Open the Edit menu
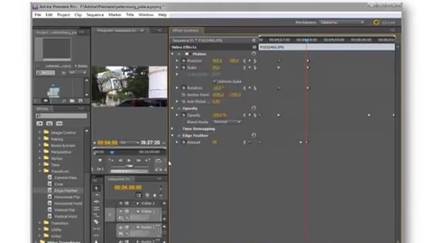 point(49,15)
